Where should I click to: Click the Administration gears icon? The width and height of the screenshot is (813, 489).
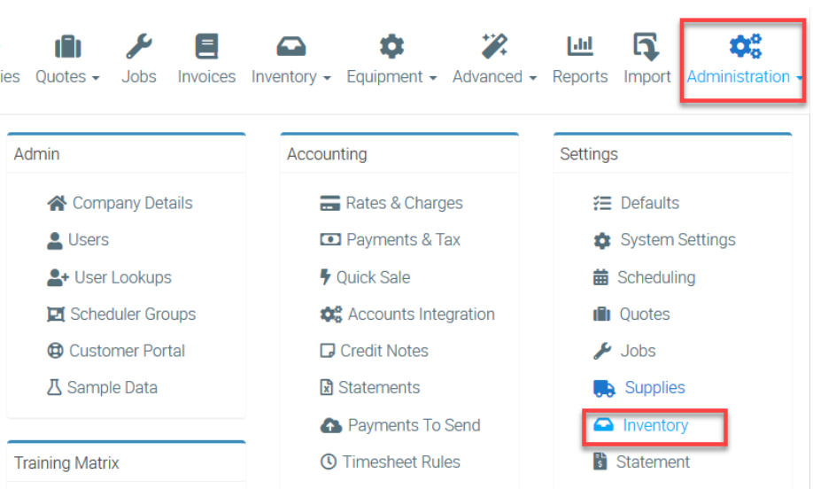pyautogui.click(x=745, y=46)
